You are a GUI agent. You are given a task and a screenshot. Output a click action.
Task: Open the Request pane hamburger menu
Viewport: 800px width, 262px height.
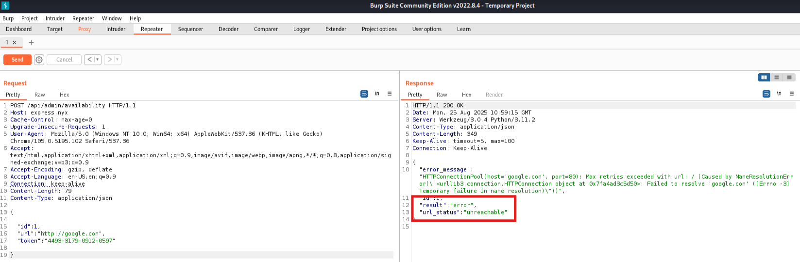click(390, 94)
